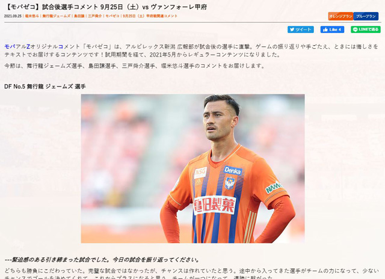The width and height of the screenshot is (385, 279).
Task: Click the Twitter bird tweet button
Action: coord(301,29)
